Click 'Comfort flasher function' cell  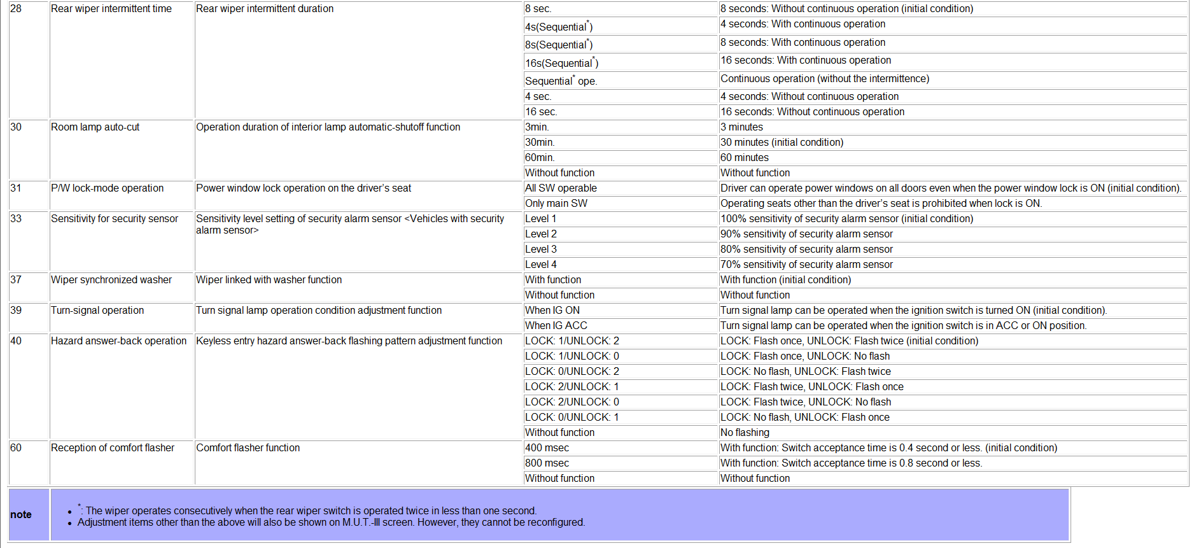pyautogui.click(x=359, y=463)
